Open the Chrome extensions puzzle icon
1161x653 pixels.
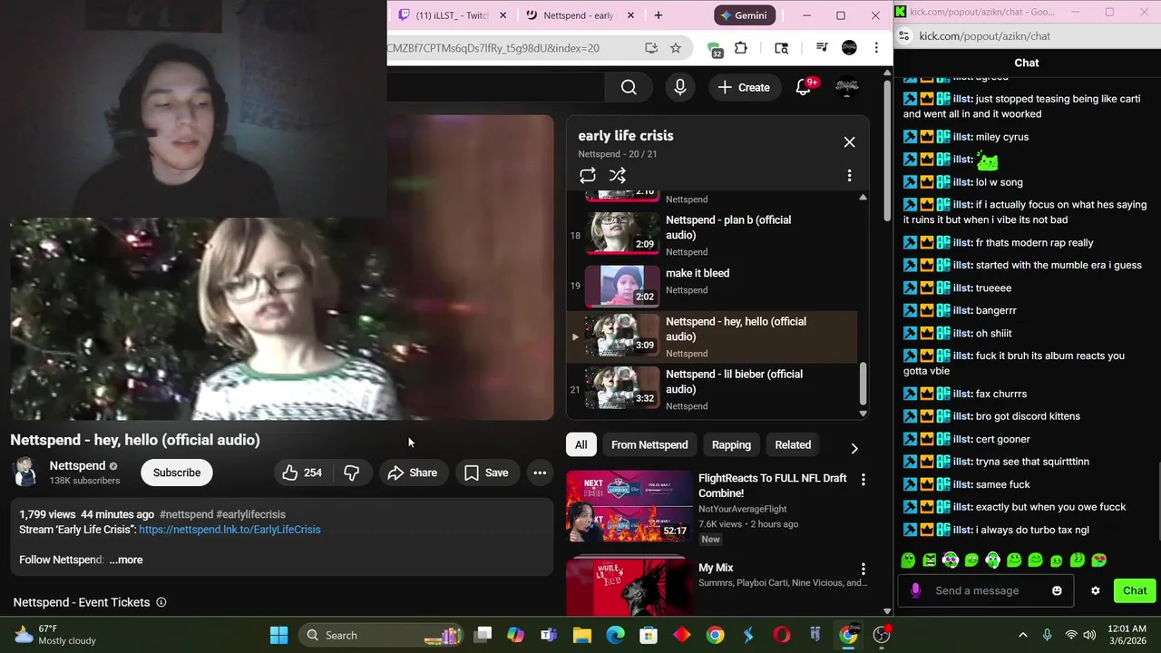tap(741, 48)
